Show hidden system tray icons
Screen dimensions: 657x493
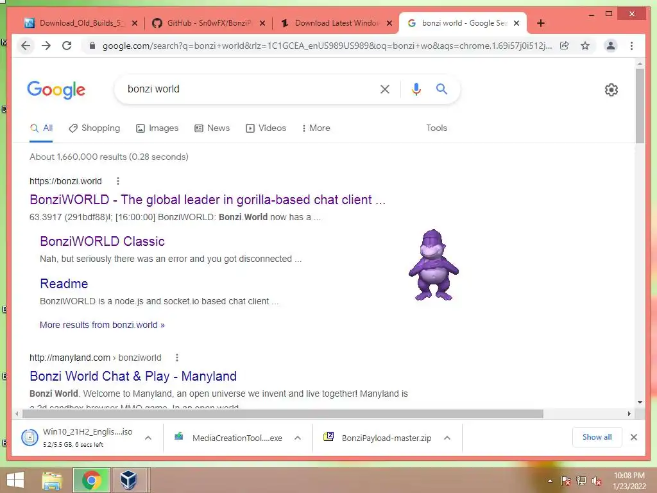(550, 481)
